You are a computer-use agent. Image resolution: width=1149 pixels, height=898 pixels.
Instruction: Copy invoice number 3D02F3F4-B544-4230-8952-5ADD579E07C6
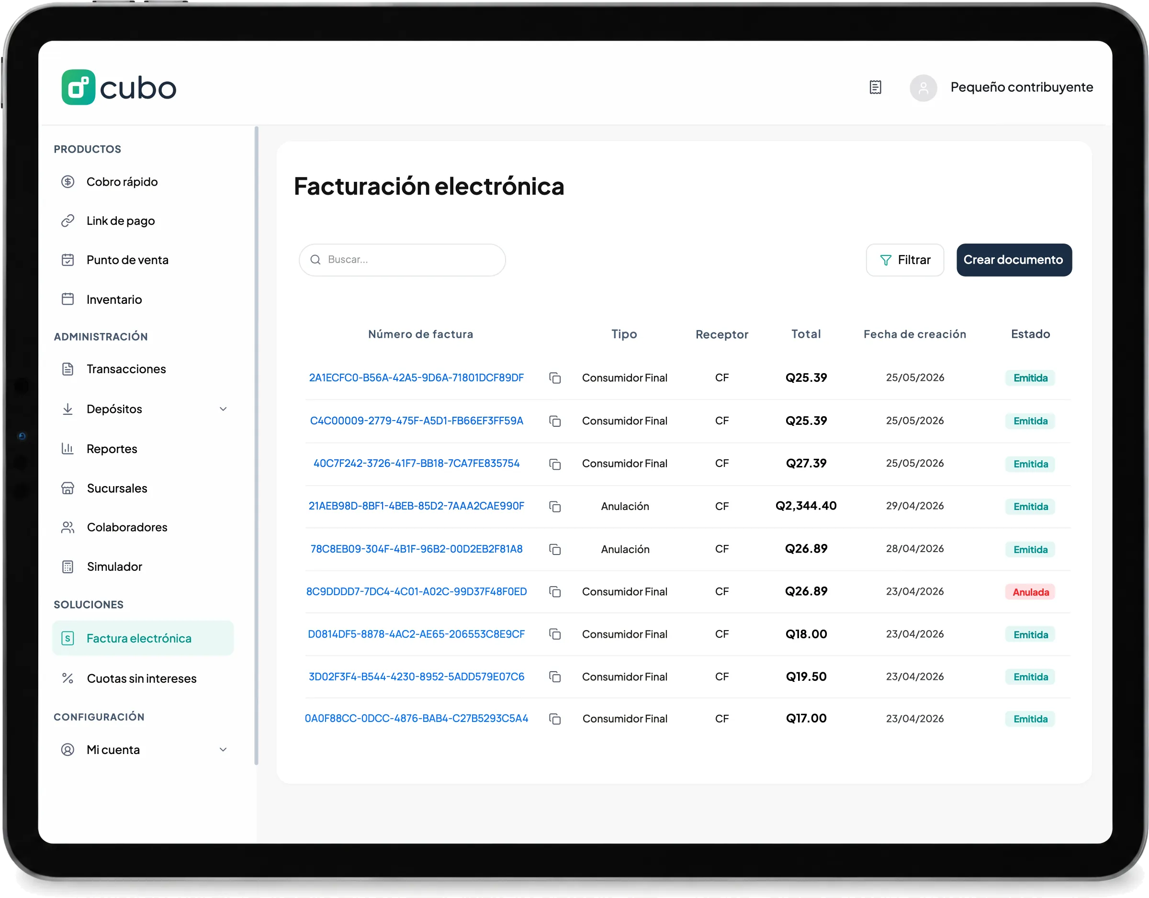(x=555, y=677)
